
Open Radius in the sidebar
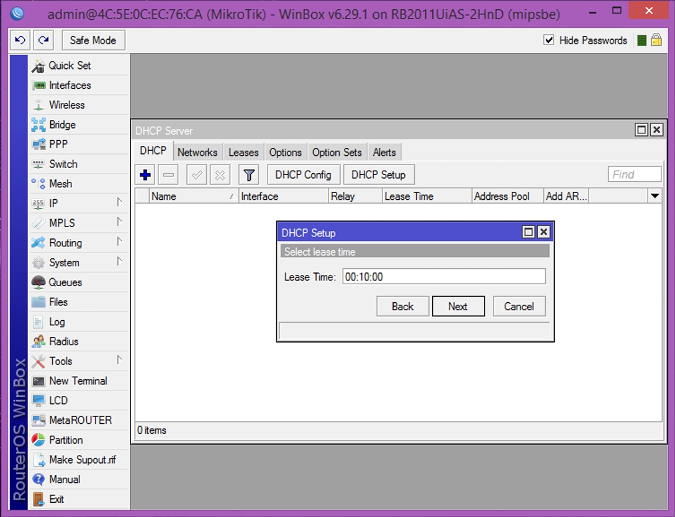pyautogui.click(x=79, y=341)
